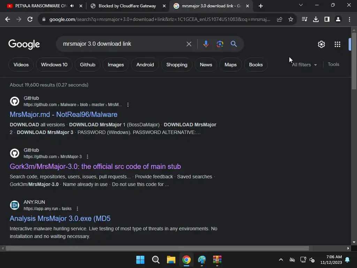Screen dimensions: 357x268
Task: Filter results by Maps
Action: tap(230, 65)
